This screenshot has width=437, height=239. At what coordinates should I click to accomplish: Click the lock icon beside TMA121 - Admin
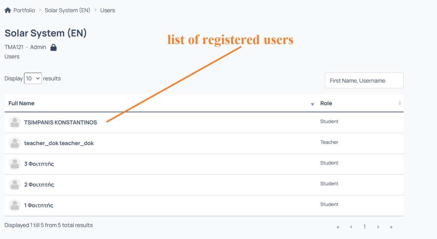pos(53,47)
